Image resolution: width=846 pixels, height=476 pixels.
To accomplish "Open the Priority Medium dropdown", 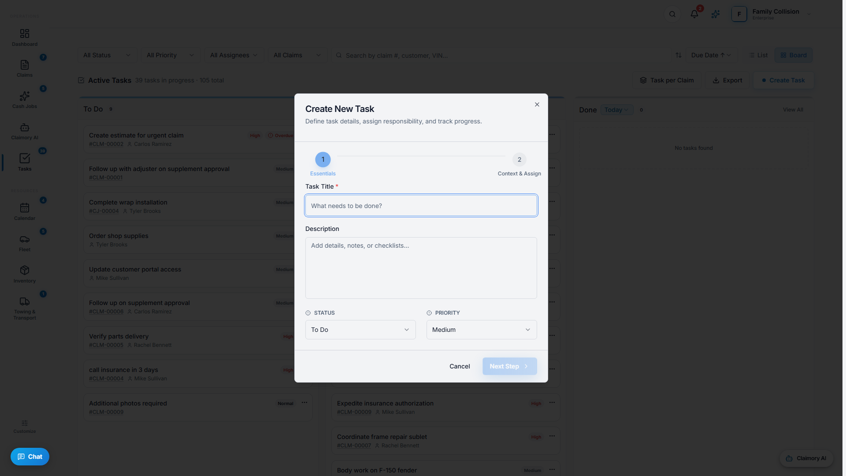I will click(482, 330).
